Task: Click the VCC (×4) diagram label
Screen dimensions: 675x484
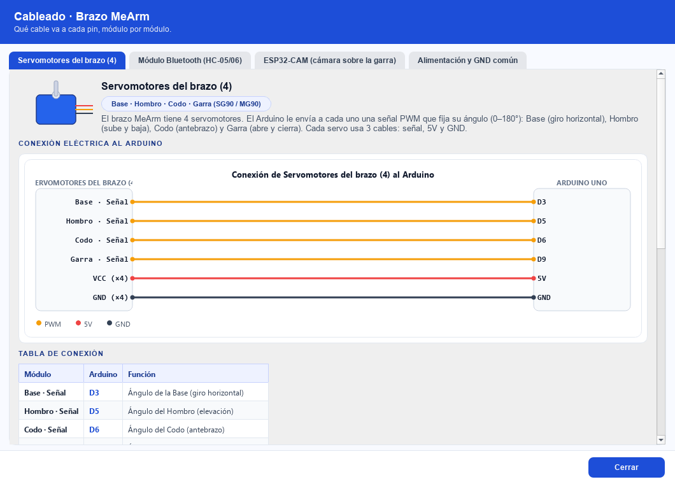Action: (110, 278)
